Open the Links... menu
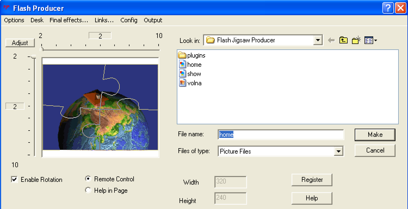The width and height of the screenshot is (408, 209). coord(104,20)
